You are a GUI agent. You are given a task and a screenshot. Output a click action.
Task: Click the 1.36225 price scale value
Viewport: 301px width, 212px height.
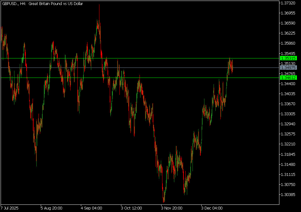click(288, 33)
